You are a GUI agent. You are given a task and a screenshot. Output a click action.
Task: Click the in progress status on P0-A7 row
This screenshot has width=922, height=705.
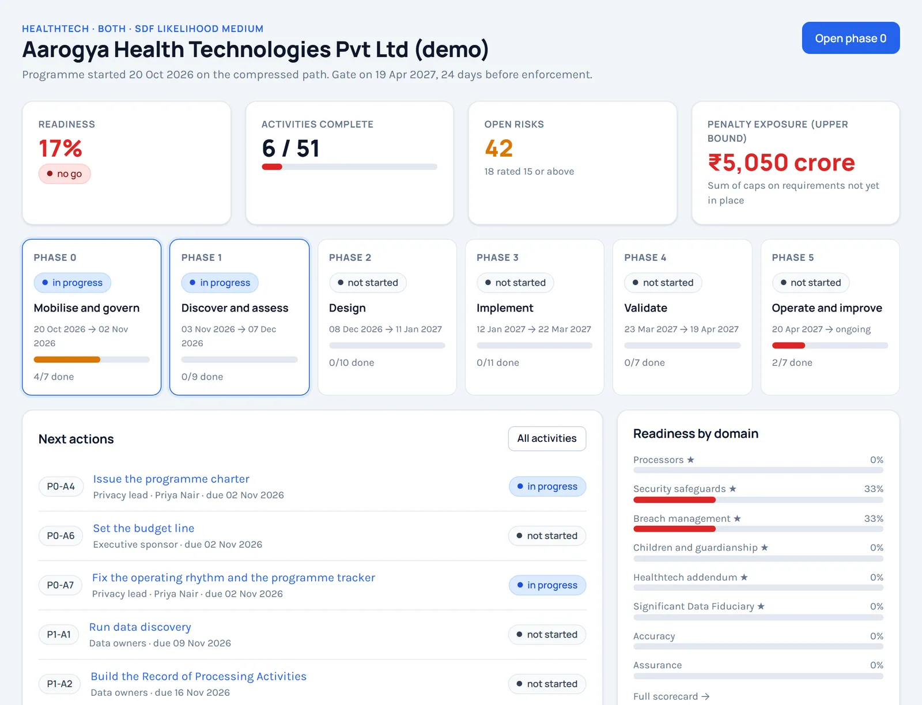pos(547,585)
